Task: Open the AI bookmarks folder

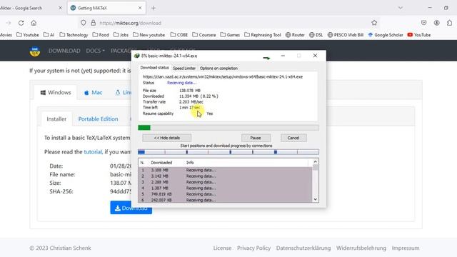Action: [x=49, y=35]
